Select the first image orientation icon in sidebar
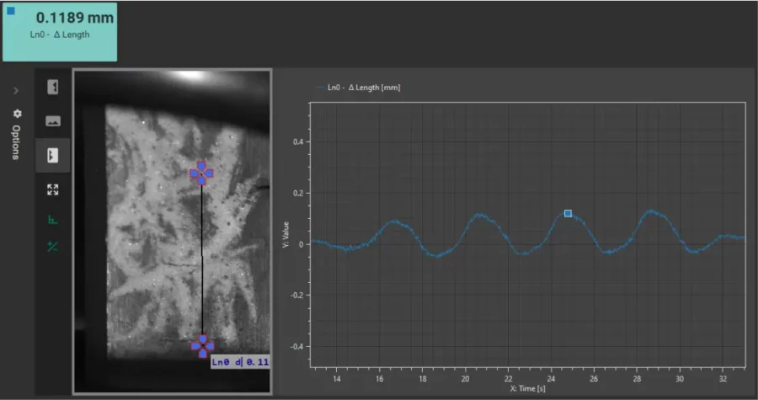 [x=53, y=87]
